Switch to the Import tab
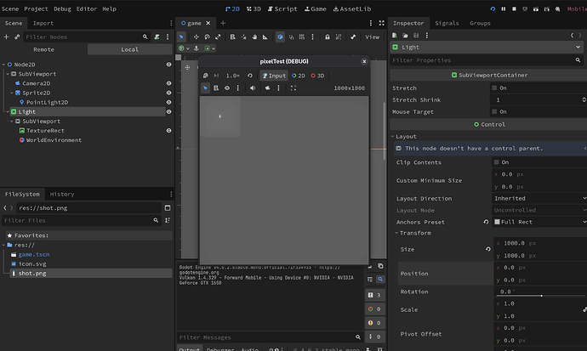 click(43, 23)
